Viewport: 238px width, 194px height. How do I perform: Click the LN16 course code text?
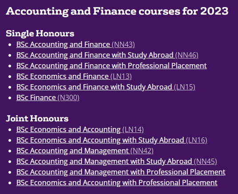(x=197, y=140)
